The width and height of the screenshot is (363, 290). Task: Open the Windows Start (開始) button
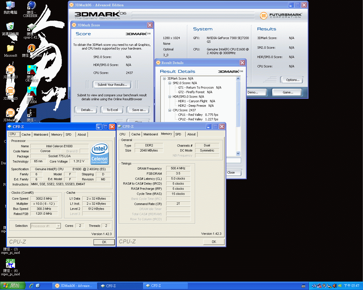pyautogui.click(x=13, y=286)
